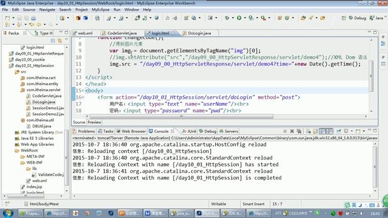Click the green Run launch icon

(239, 18)
